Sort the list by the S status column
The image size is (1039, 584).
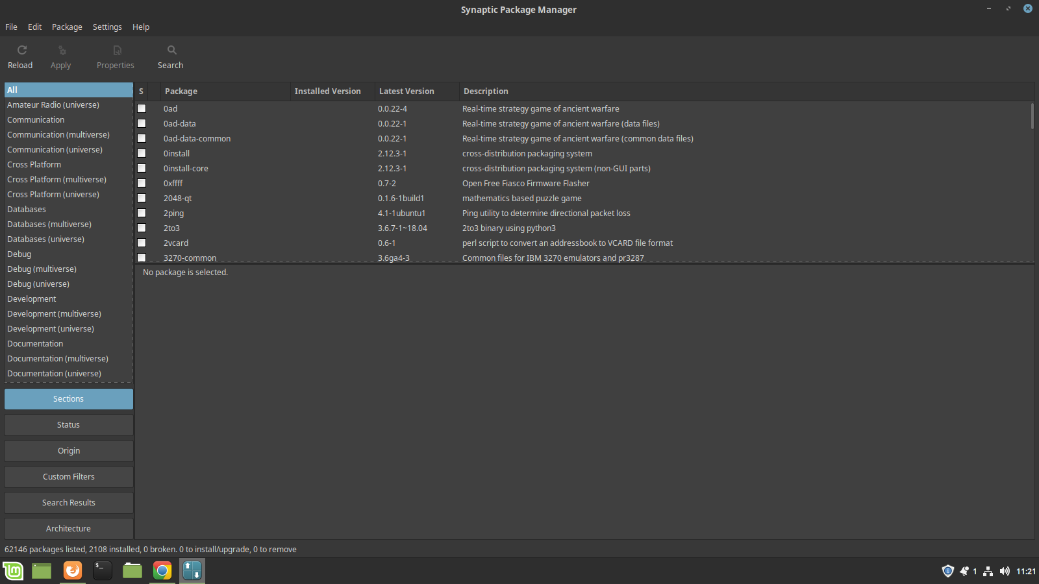142,91
